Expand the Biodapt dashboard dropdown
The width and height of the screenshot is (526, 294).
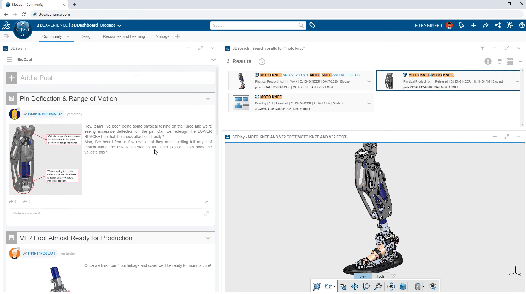(119, 26)
